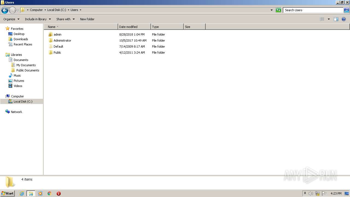Click the taskbar clock 4:23 PM

(336, 193)
